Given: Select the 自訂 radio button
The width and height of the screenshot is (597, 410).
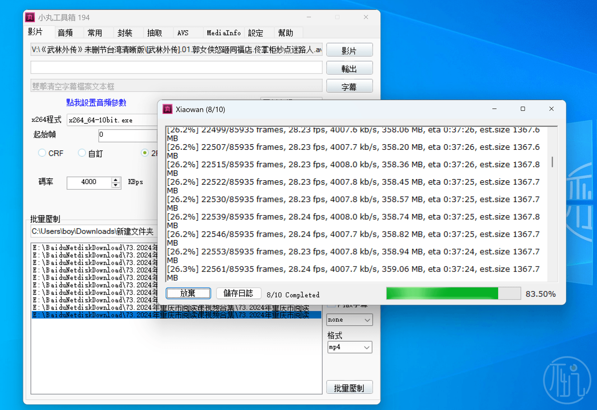Looking at the screenshot, I should [x=82, y=153].
